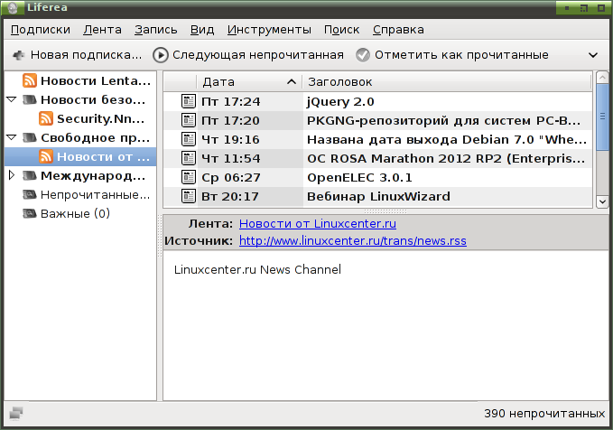Click the Linuxcenter.ru News Channel description
The height and width of the screenshot is (430, 613).
[257, 269]
